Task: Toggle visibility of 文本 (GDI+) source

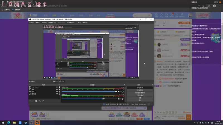Action: [57, 87]
